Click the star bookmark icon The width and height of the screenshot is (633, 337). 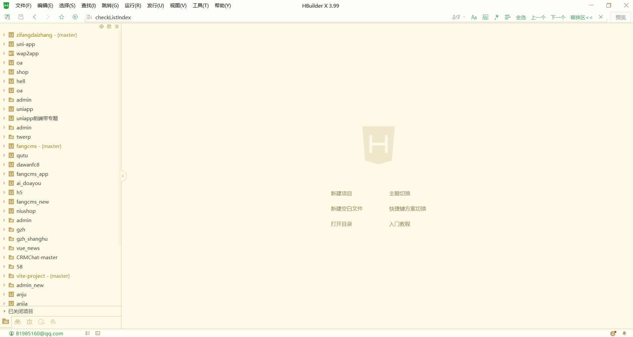coord(62,17)
